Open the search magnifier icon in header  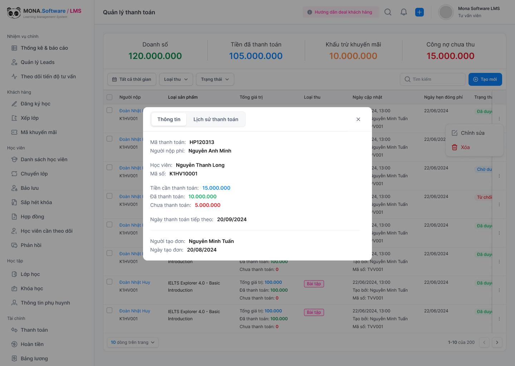tap(388, 12)
